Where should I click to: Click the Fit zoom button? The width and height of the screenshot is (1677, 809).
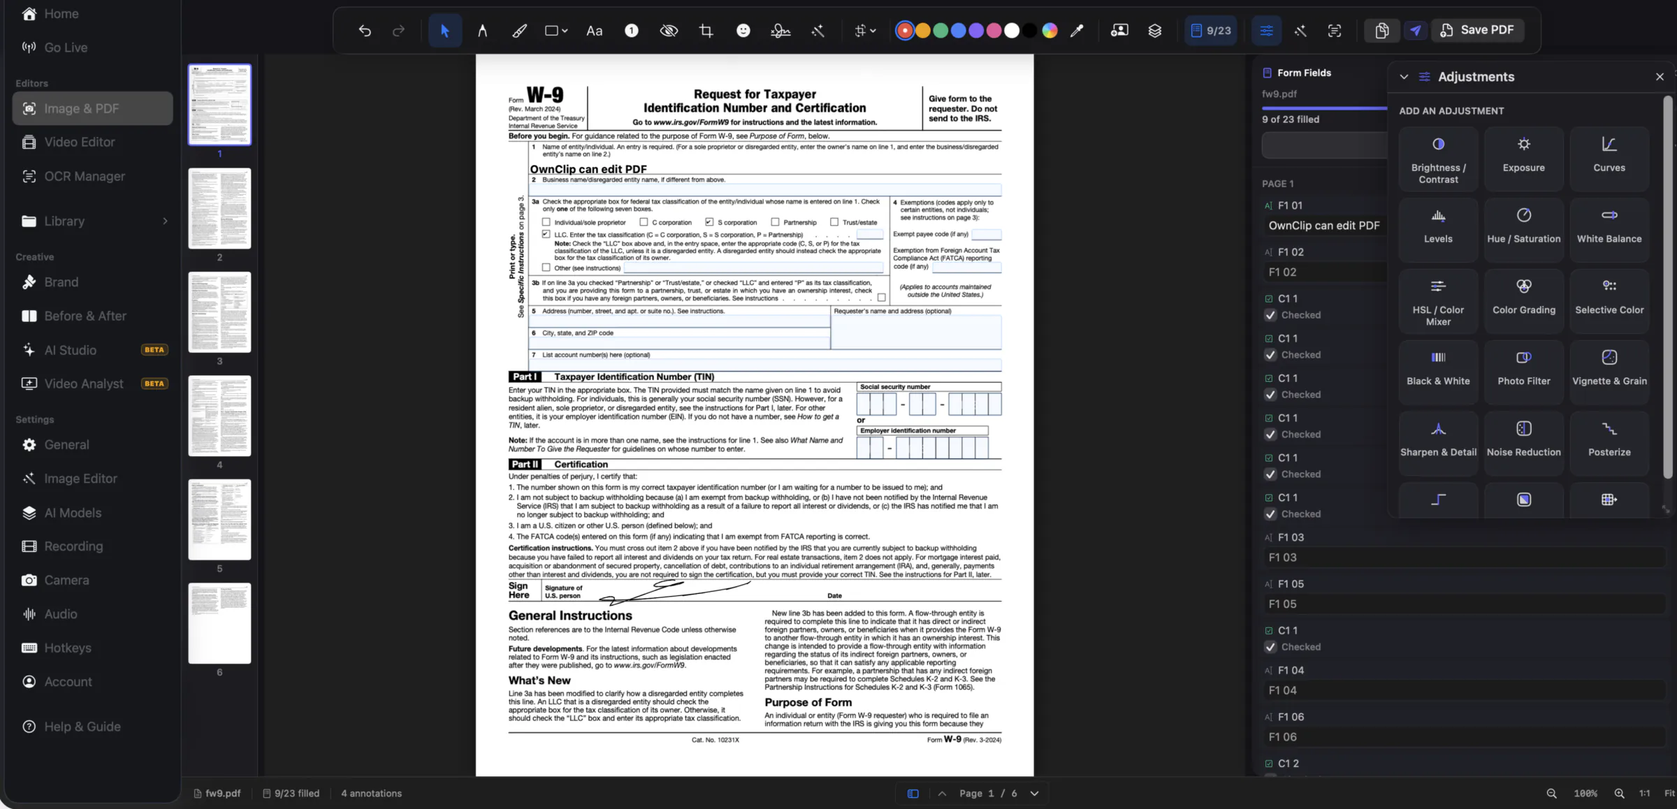(x=1669, y=794)
